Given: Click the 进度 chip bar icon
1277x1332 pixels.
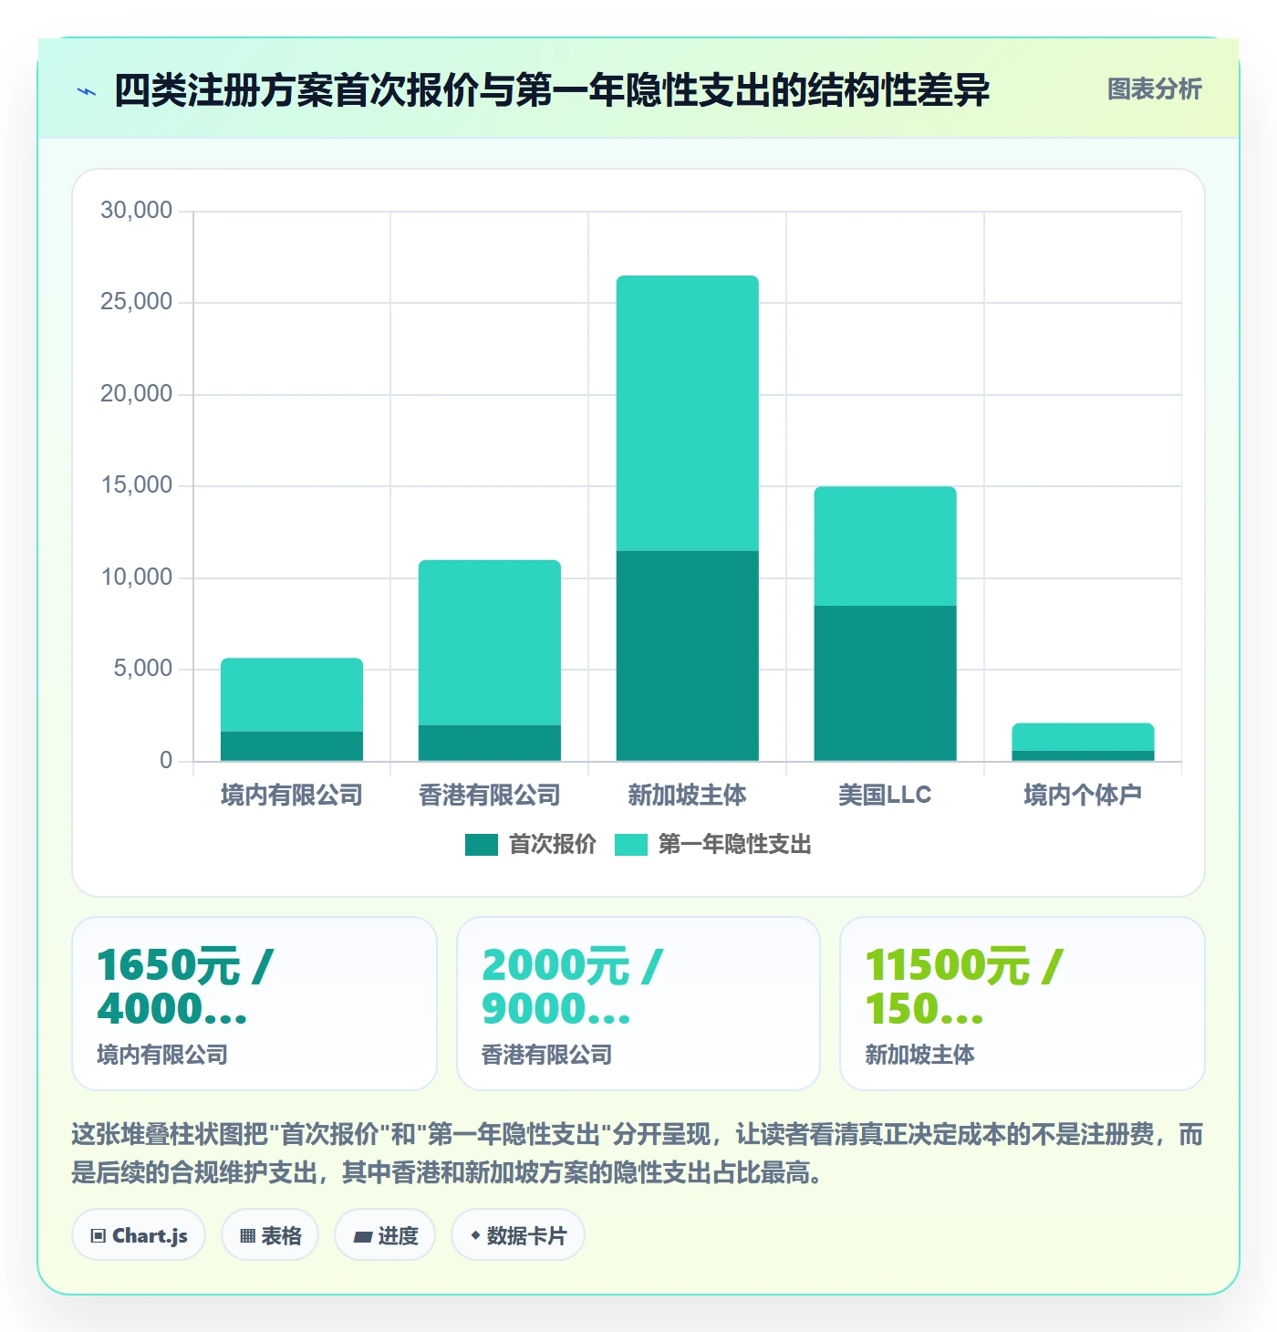Looking at the screenshot, I should (362, 1237).
